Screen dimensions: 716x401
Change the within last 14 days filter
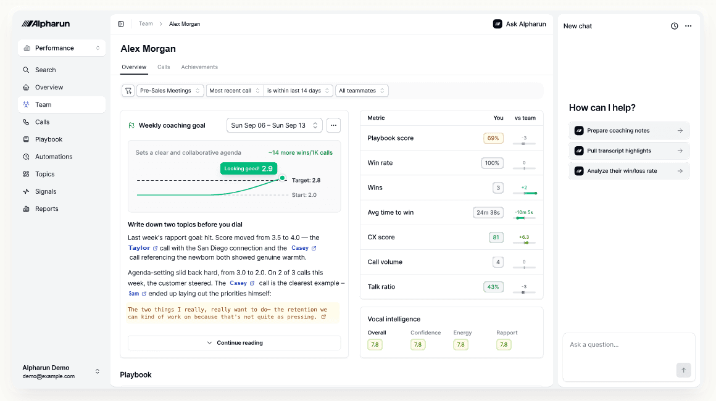point(298,91)
